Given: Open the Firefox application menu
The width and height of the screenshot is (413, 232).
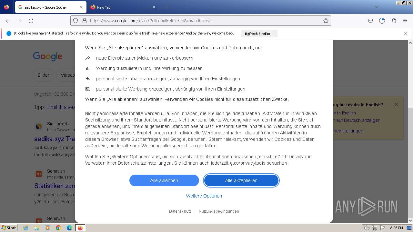Looking at the screenshot, I should click(405, 21).
